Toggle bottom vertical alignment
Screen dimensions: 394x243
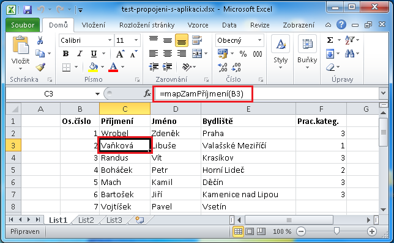[x=182, y=40]
